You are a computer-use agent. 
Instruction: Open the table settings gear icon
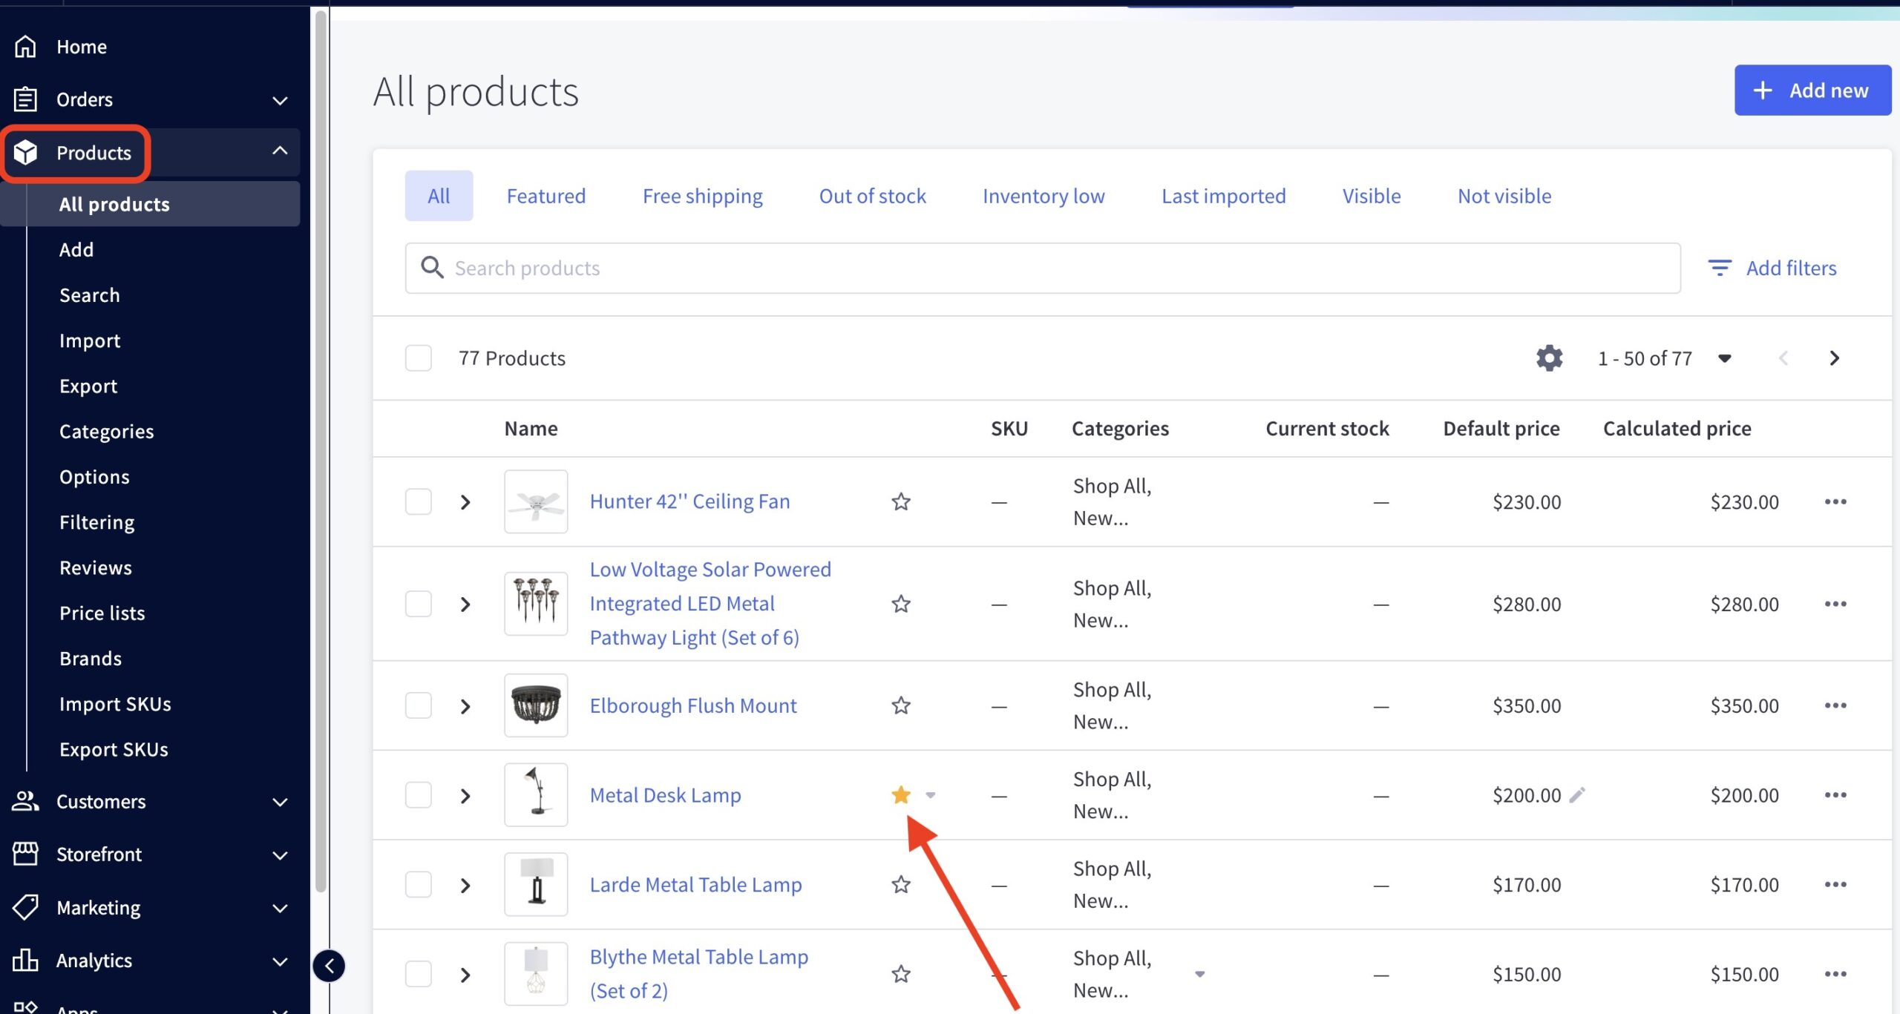(1549, 358)
